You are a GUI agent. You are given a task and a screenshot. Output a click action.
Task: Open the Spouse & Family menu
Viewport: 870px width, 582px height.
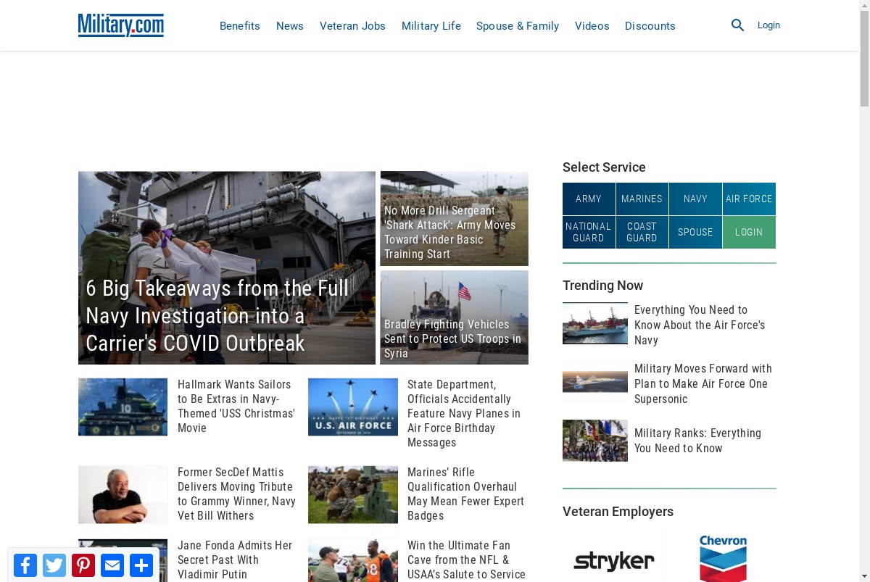[x=518, y=26]
